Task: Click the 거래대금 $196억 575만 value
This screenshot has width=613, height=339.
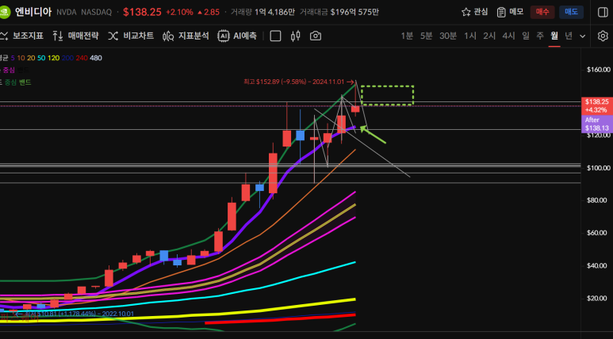Action: [x=339, y=12]
